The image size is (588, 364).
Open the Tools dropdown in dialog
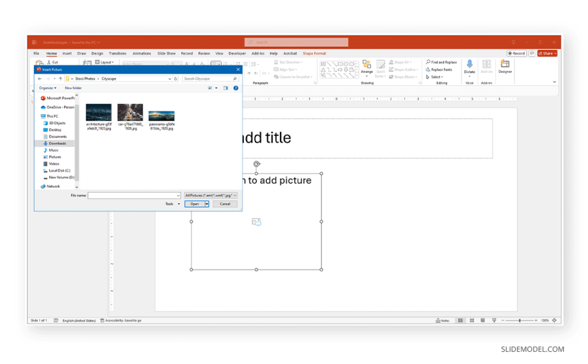[172, 204]
